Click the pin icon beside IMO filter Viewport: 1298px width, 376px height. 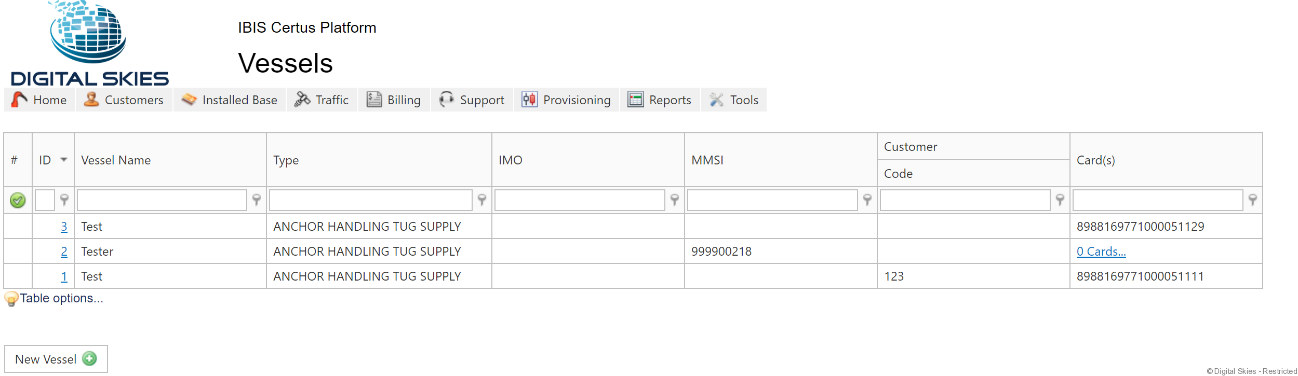tap(675, 200)
